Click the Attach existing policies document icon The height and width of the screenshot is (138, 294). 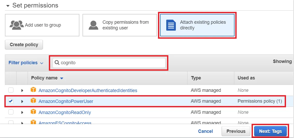[x=171, y=25]
